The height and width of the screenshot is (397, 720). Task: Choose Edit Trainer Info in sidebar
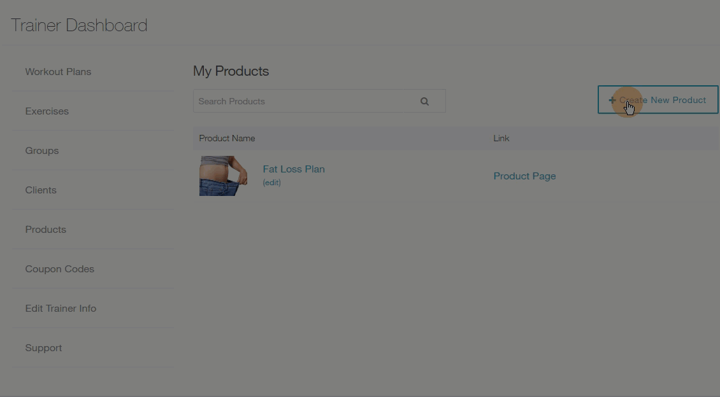[61, 308]
